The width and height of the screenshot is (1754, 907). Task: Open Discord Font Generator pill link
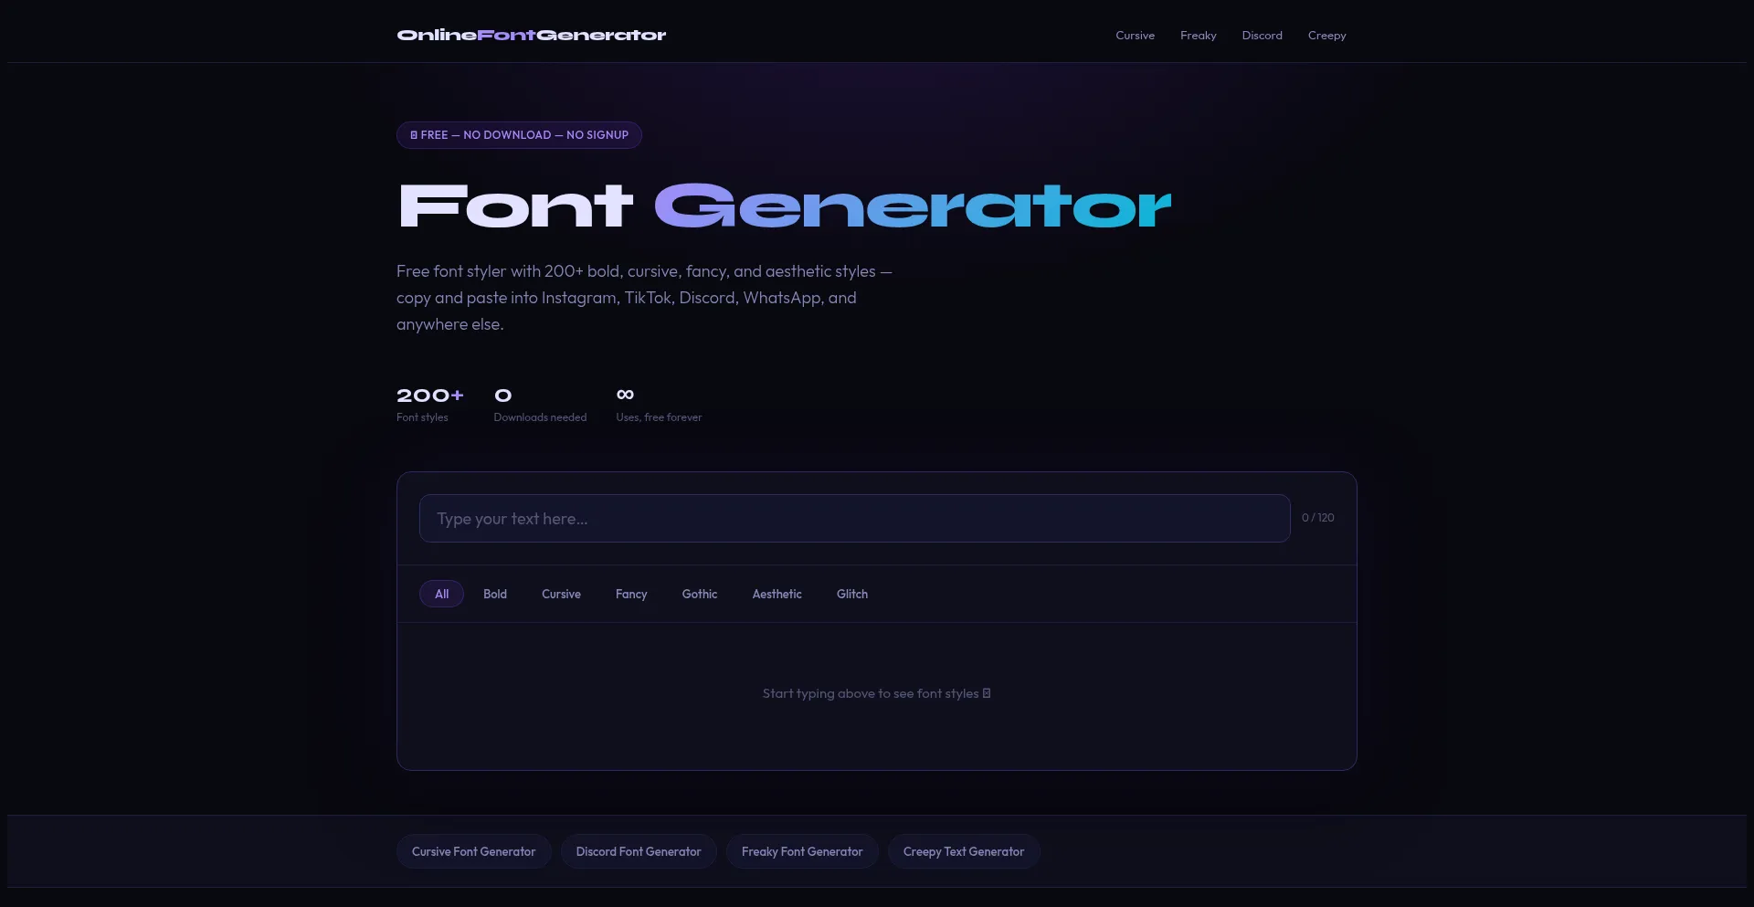[639, 851]
